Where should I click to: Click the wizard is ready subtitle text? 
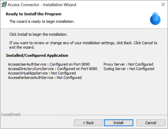[42, 21]
